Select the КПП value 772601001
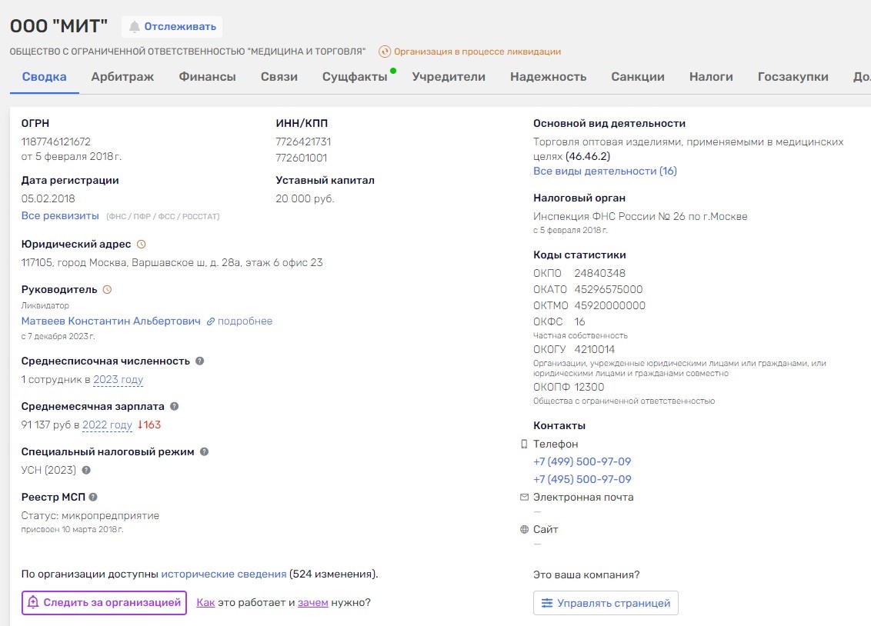 (302, 158)
